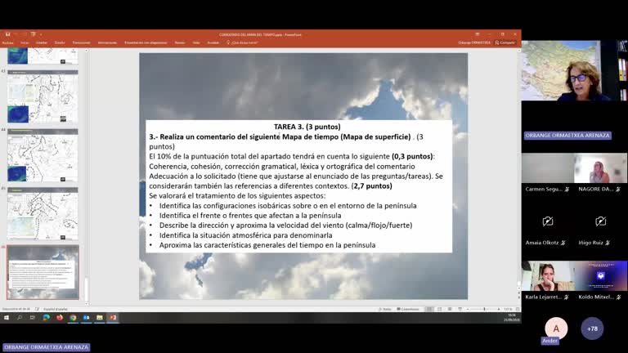628x353 pixels.
Task: Switch to the Revisar ribbon tab
Action: [180, 42]
